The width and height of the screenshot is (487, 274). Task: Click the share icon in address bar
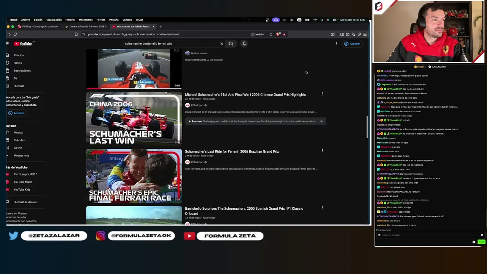tap(271, 34)
